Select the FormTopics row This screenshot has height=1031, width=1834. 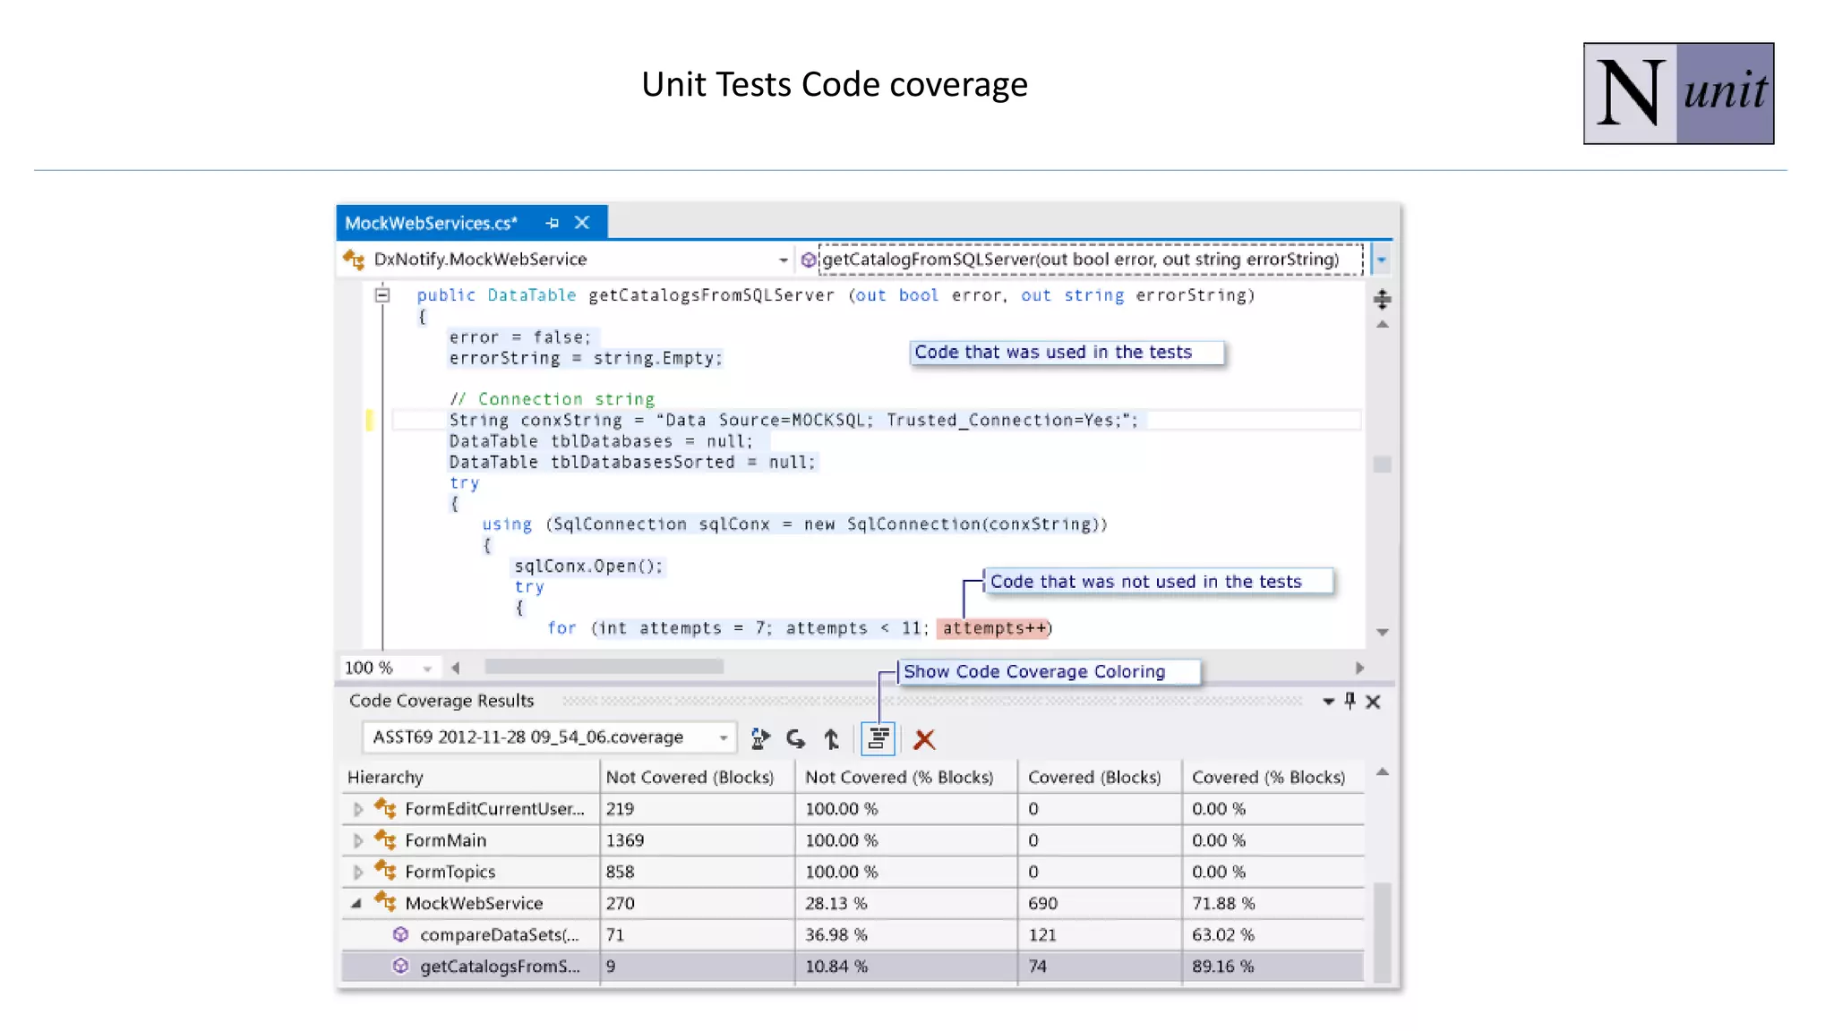[853, 872]
